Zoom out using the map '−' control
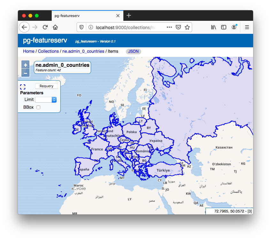271x240 pixels. 25,73
